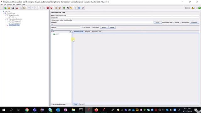This screenshot has height=113, width=201.
Task: Tick the Regular exp. checkbox
Action: [x=92, y=28]
